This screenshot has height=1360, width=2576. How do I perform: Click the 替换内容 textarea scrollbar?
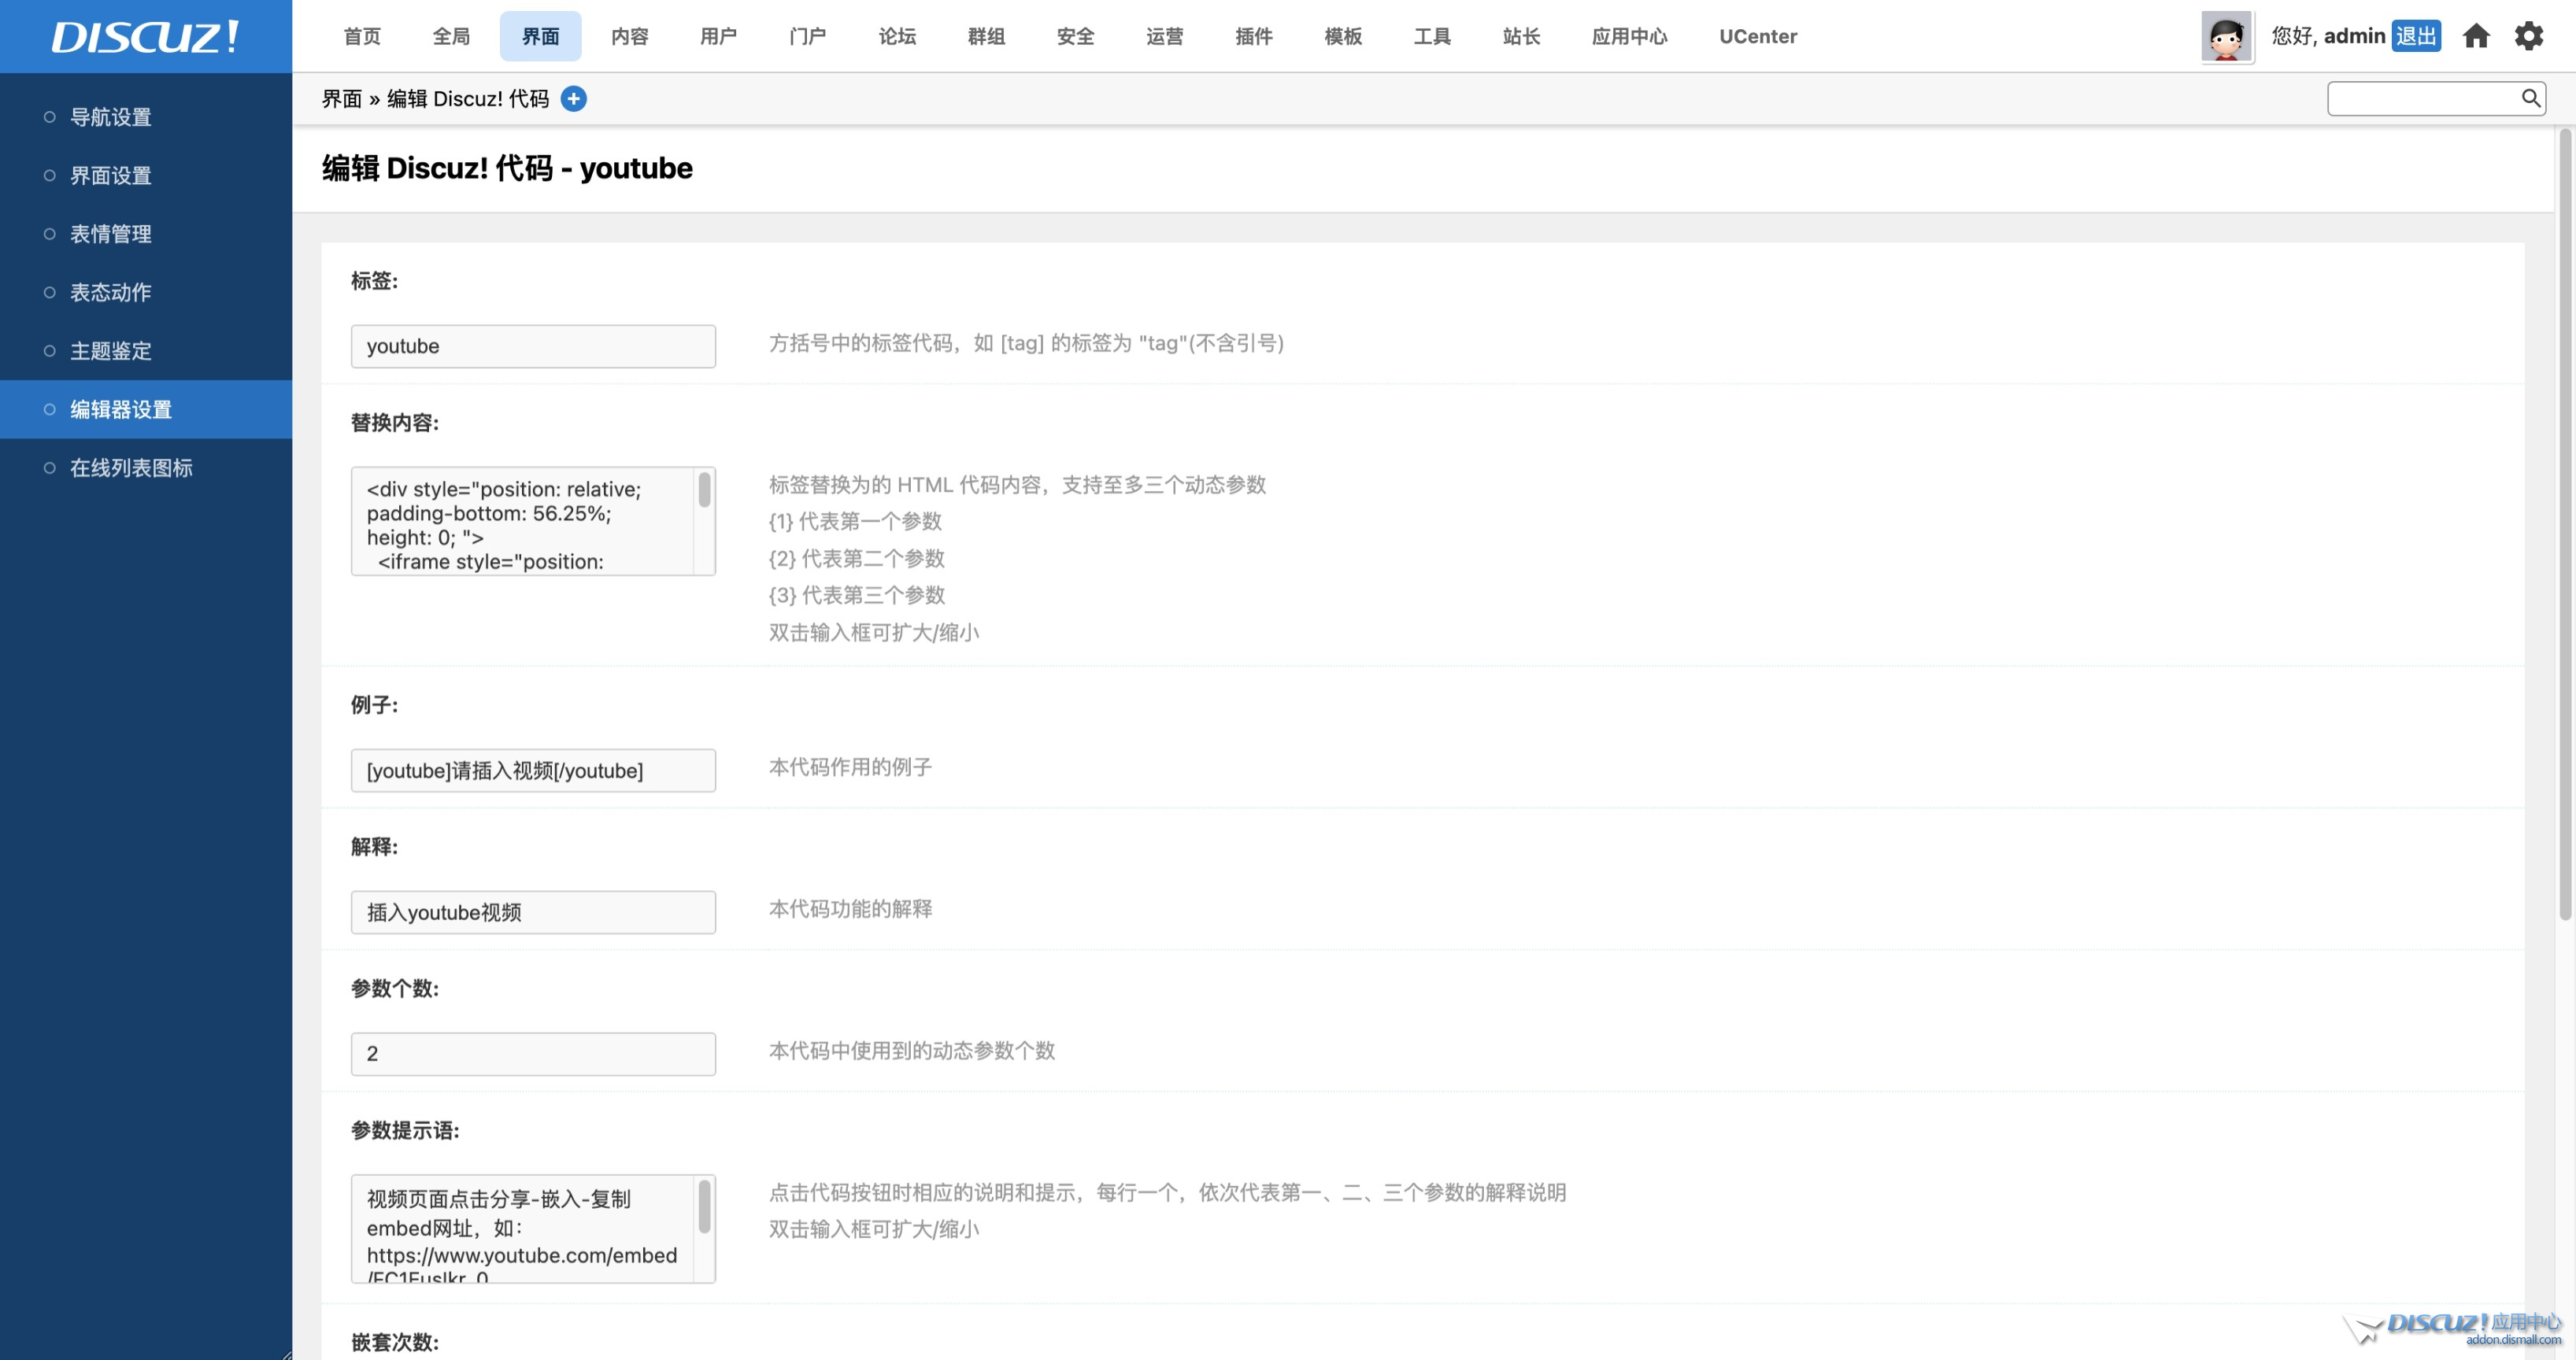704,492
